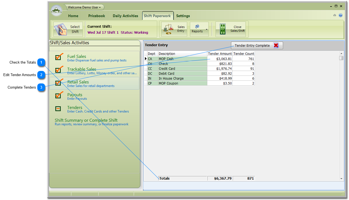
Task: Switch to the Daily Activities tab
Action: pos(125,16)
